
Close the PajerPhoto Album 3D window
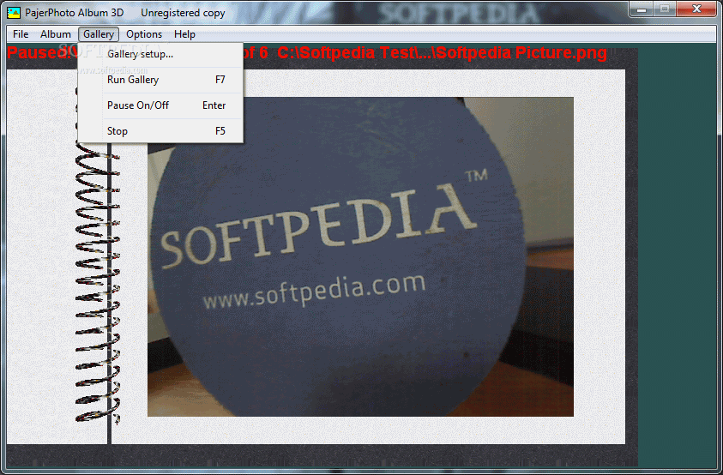click(x=696, y=9)
